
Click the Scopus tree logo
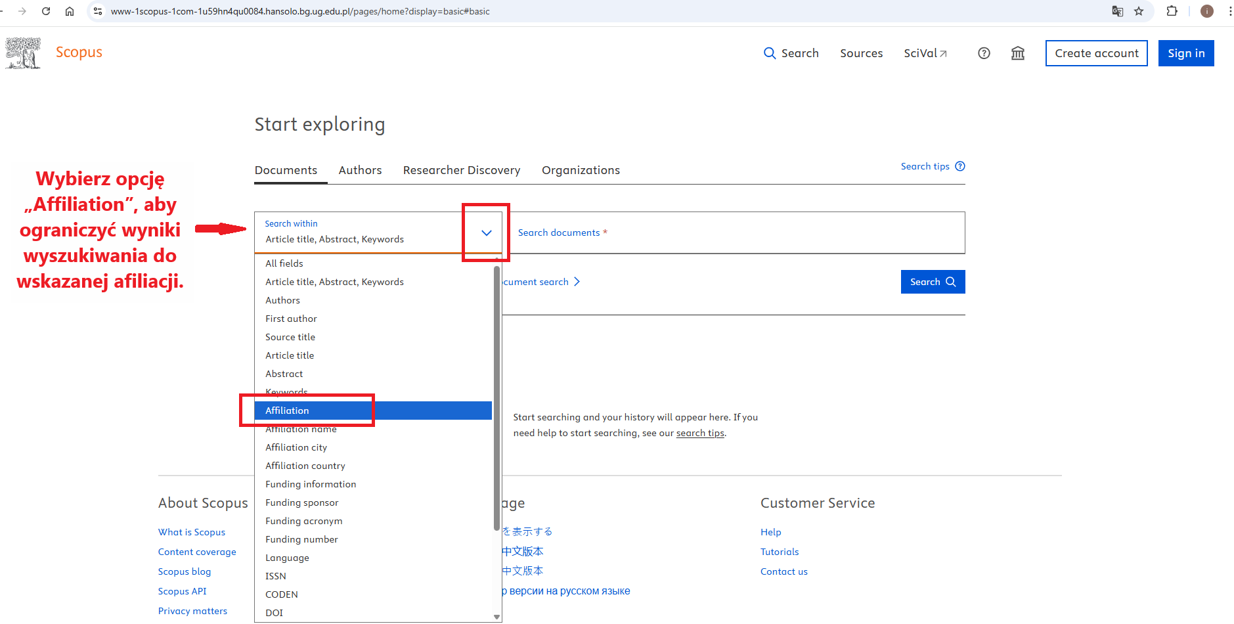[x=23, y=53]
